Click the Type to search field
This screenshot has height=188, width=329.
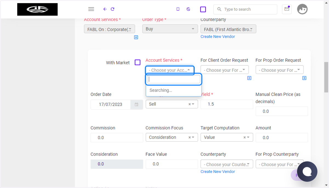pyautogui.click(x=245, y=9)
